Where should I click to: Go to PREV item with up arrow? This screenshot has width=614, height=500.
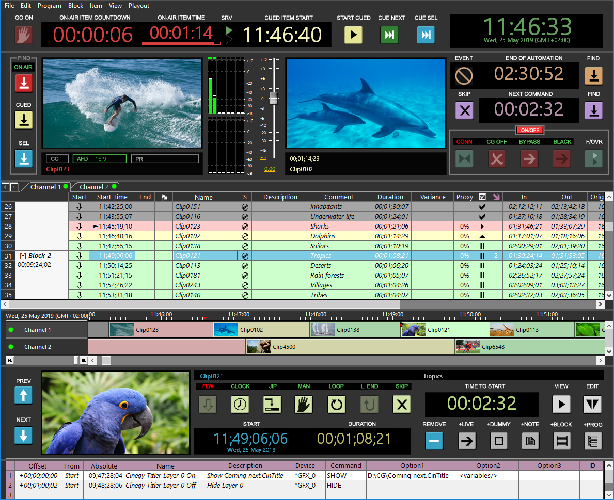point(23,395)
